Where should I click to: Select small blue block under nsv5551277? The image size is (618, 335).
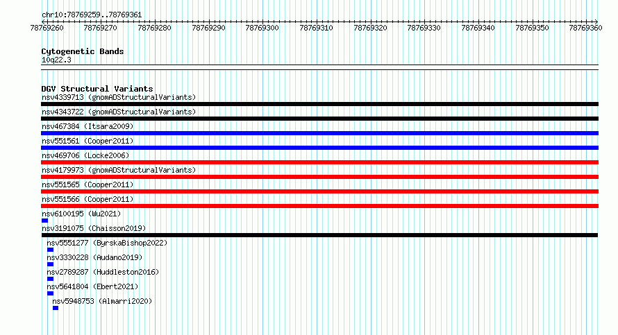[x=50, y=250]
